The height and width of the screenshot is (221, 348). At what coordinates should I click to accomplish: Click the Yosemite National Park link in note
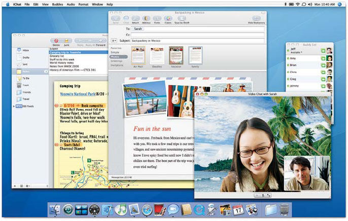[77, 95]
